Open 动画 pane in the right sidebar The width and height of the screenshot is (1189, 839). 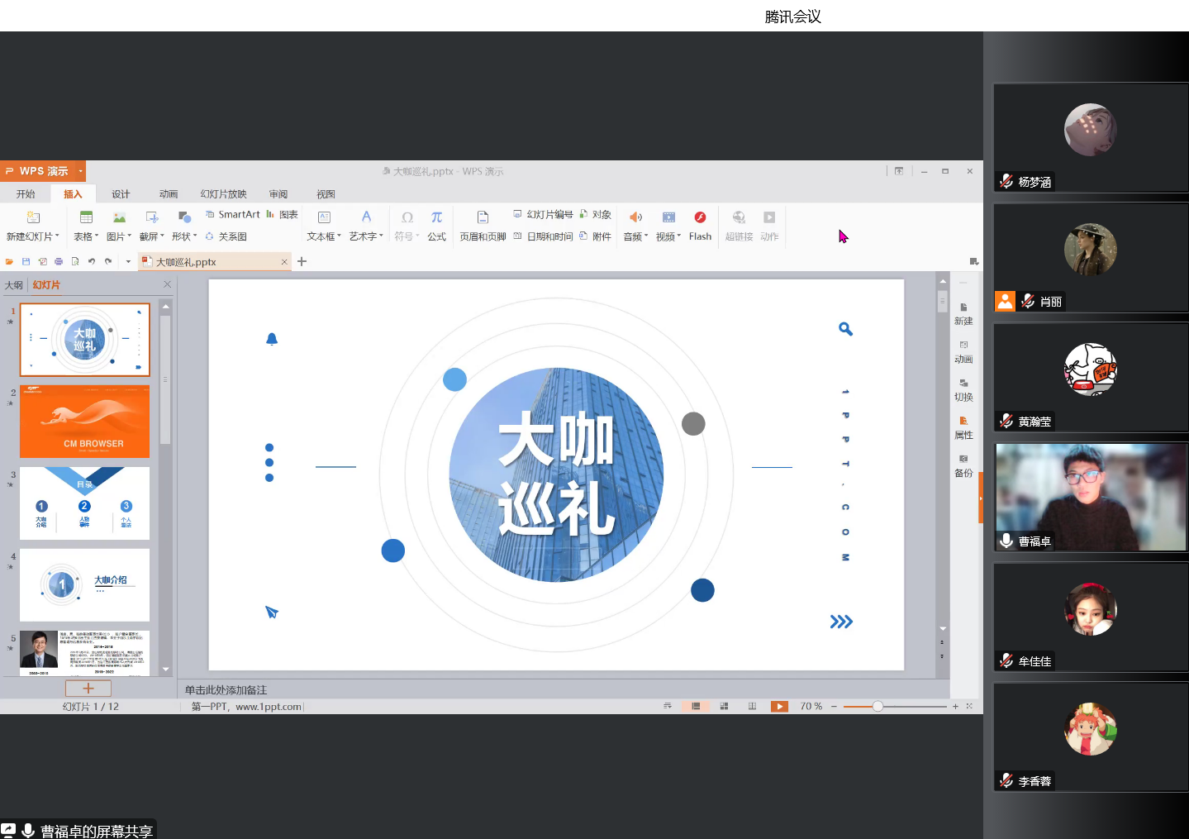click(x=963, y=352)
